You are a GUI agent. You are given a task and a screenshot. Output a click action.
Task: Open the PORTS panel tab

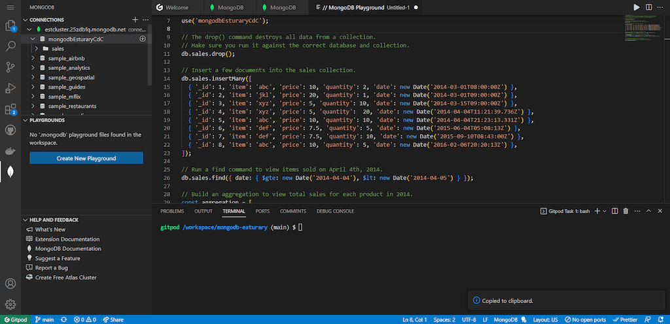pyautogui.click(x=262, y=211)
